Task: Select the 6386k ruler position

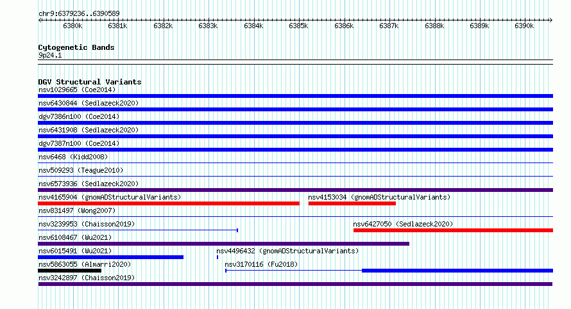Action: [344, 26]
